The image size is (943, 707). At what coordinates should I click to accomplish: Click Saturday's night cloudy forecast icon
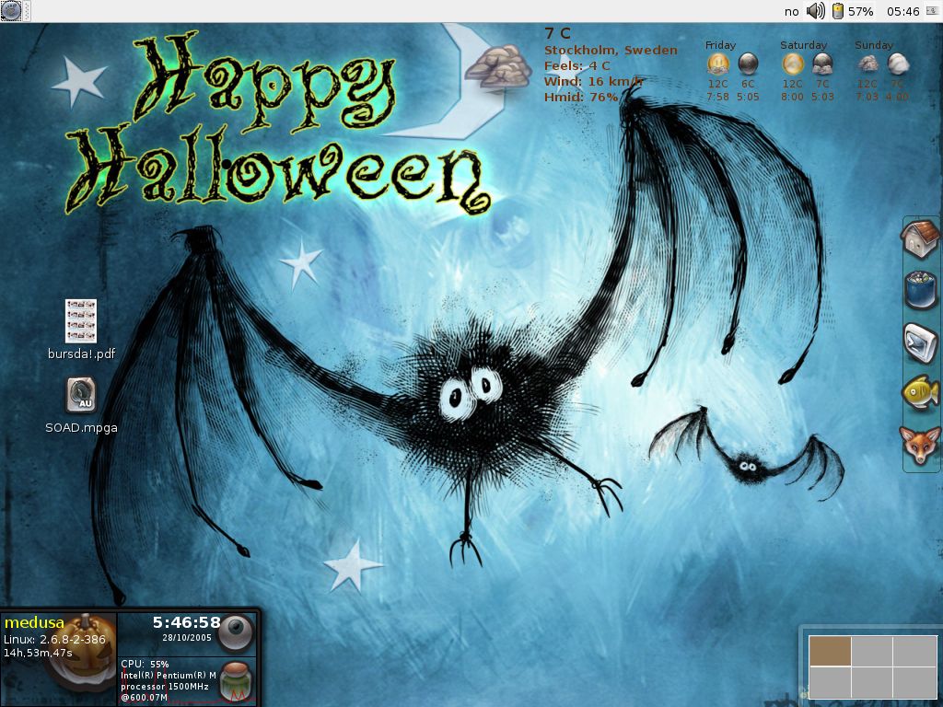822,64
